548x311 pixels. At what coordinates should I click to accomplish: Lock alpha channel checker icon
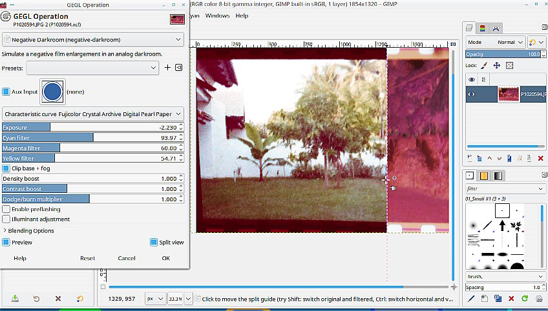click(510, 65)
